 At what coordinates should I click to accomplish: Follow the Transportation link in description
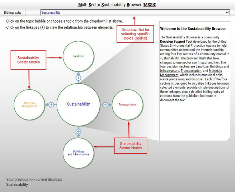[191, 71]
